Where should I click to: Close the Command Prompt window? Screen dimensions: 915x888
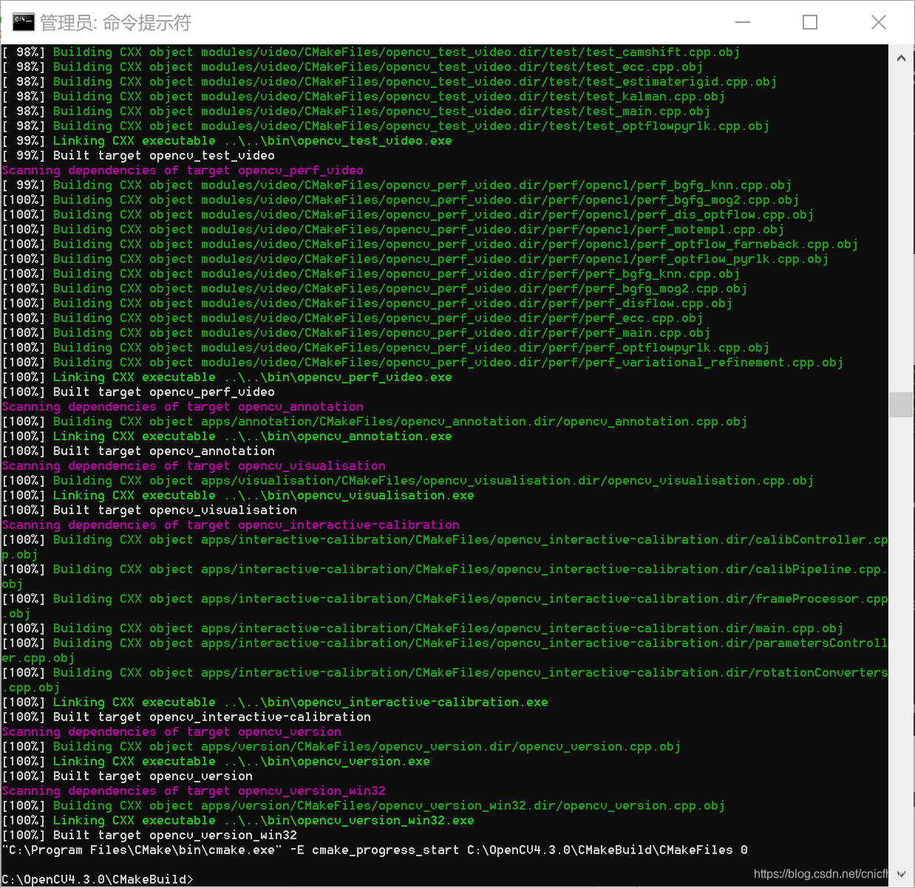(x=878, y=22)
